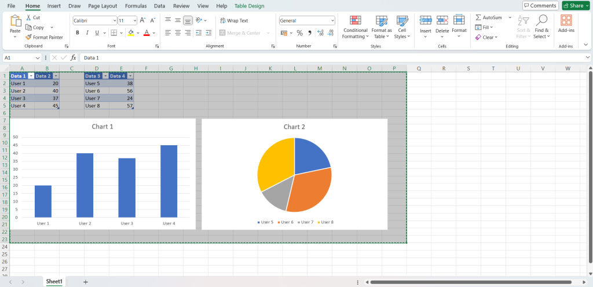Toggle Wrap Text
The image size is (593, 287).
[235, 20]
